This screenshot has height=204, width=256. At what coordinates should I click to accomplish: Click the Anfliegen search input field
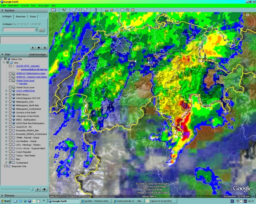click(x=19, y=29)
